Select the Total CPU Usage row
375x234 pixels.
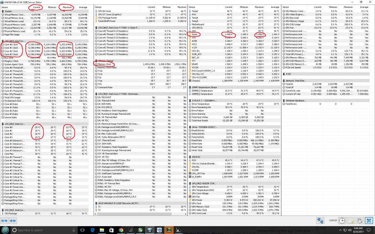pos(45,97)
